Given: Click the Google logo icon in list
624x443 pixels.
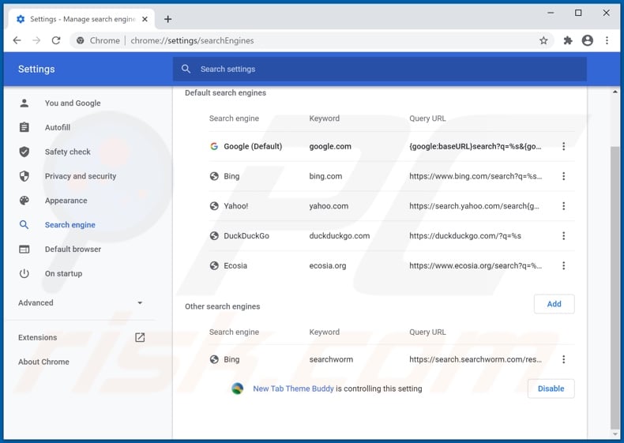Looking at the screenshot, I should click(214, 146).
